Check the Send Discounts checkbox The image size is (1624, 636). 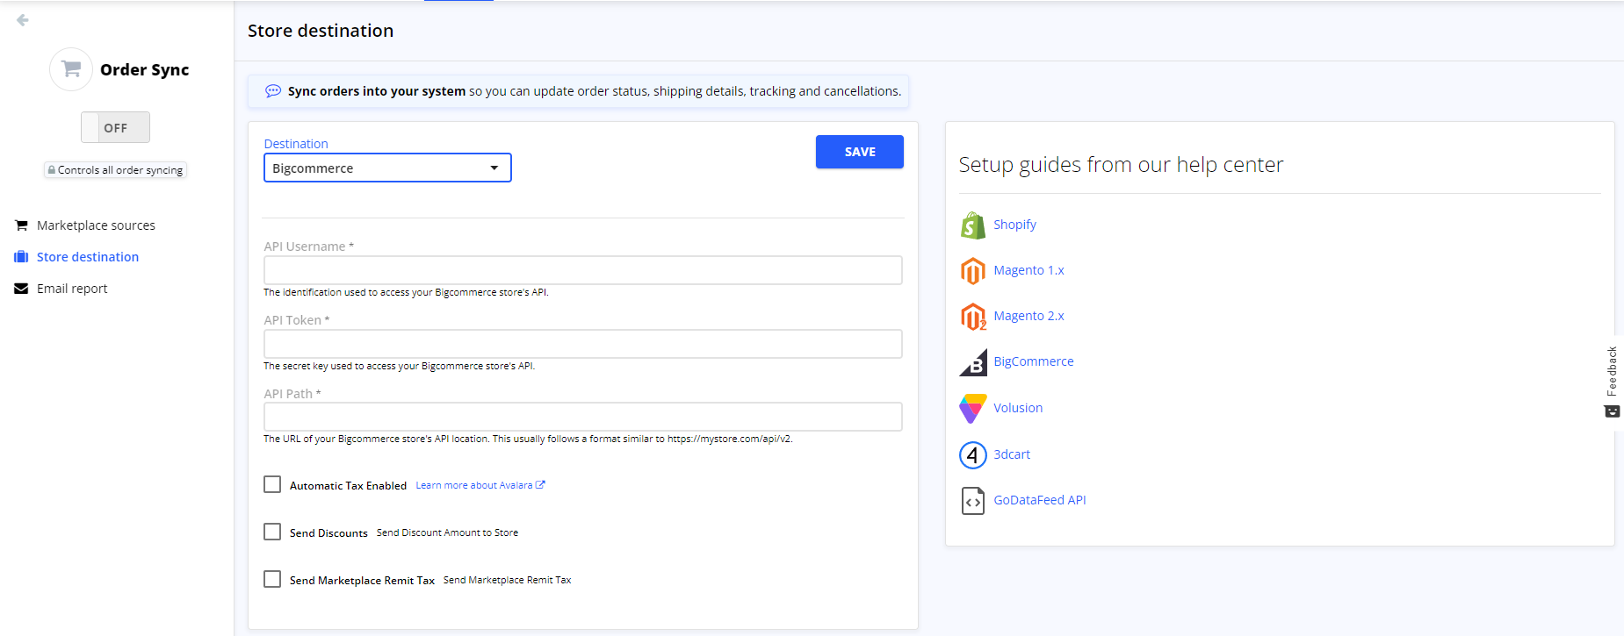(272, 532)
